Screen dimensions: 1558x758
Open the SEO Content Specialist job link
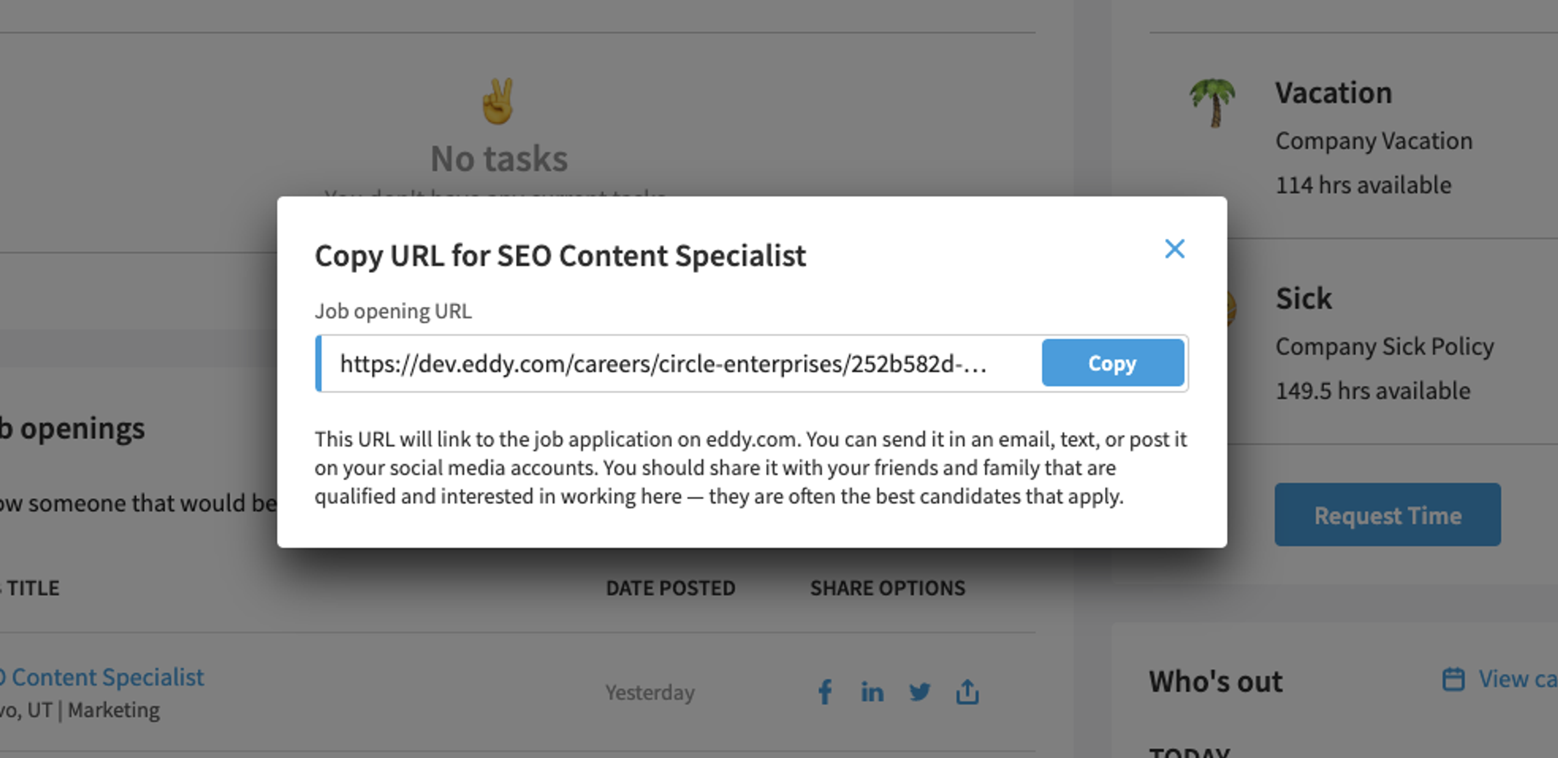click(x=102, y=677)
